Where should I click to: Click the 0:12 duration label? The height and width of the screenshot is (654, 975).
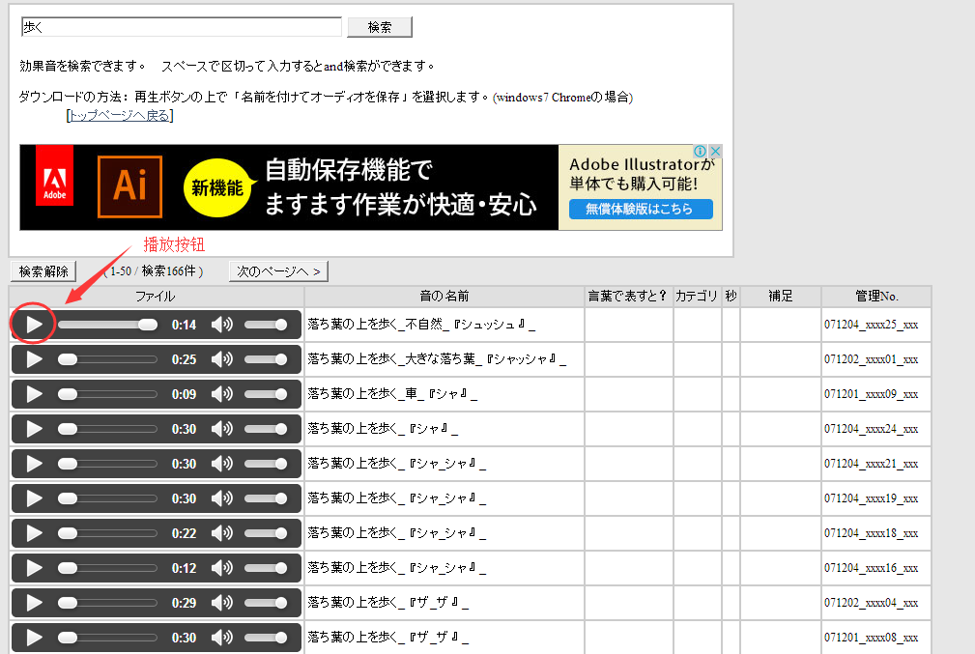(x=184, y=568)
